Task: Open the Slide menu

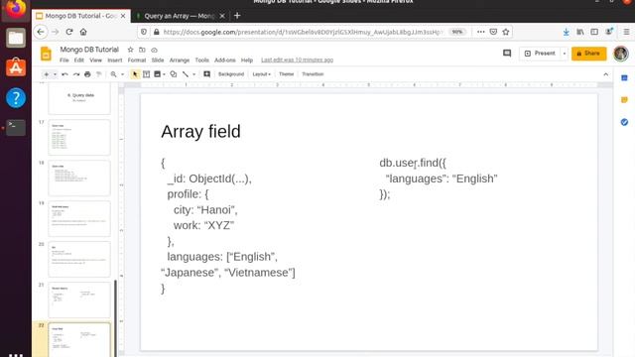Action: [x=158, y=59]
